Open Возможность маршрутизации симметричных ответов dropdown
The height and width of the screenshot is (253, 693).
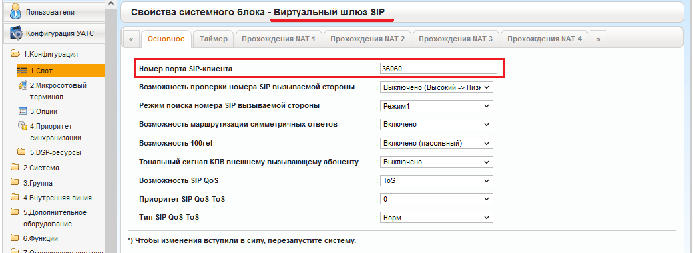click(x=436, y=125)
